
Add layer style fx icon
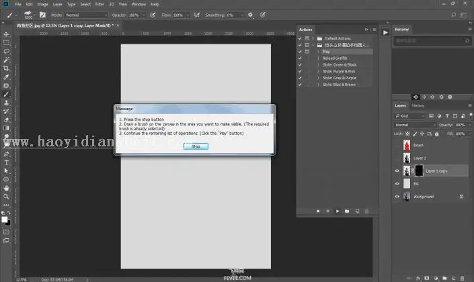[418, 278]
